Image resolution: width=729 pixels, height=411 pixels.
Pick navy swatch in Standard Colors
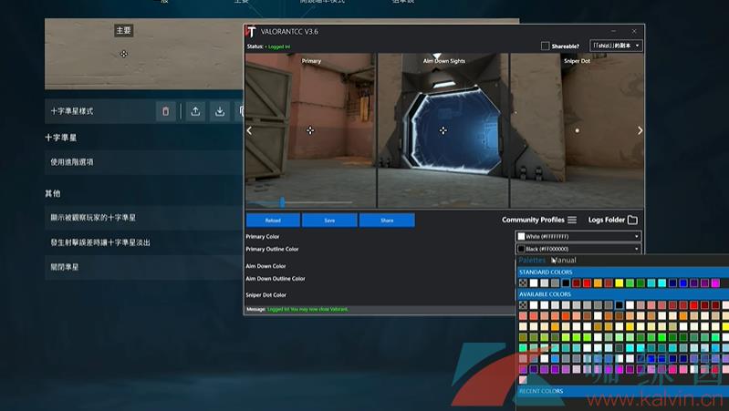[x=672, y=283]
